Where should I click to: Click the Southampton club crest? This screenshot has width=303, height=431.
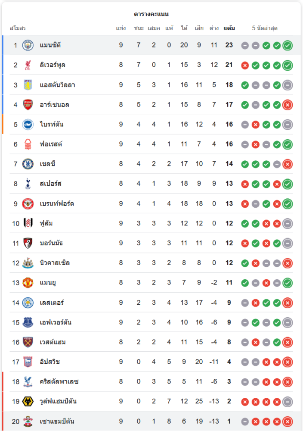28,422
